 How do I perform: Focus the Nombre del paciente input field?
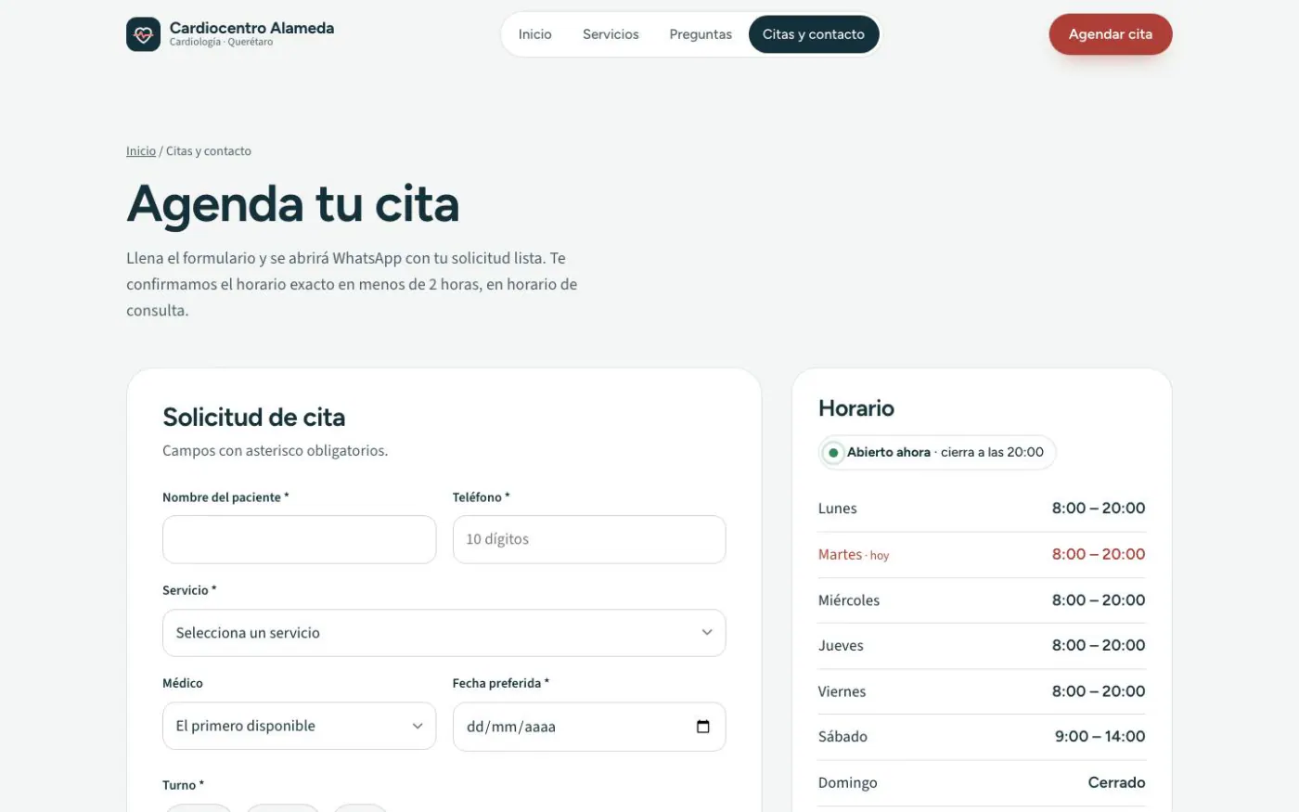click(x=299, y=539)
